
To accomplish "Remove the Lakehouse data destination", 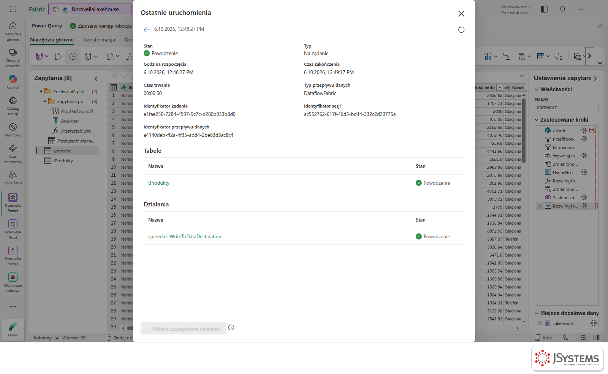I will (540, 323).
